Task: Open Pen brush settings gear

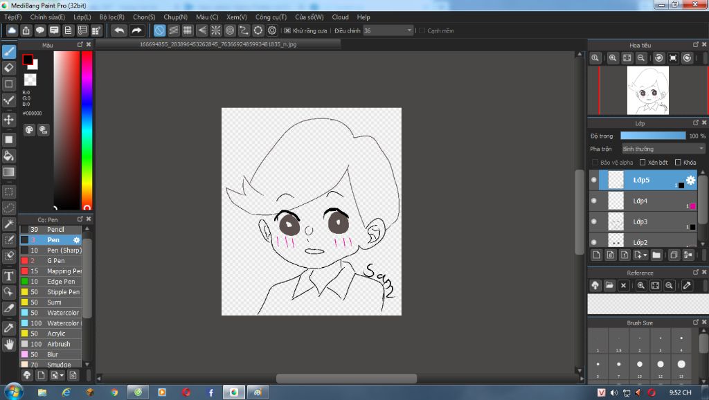Action: click(x=76, y=240)
